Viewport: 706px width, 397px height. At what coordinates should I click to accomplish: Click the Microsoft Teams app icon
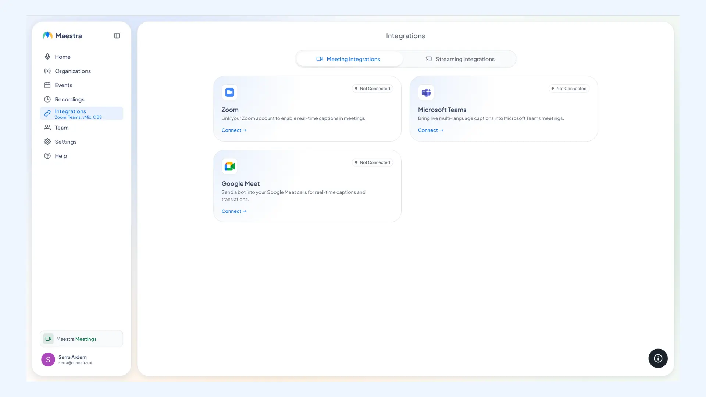[x=426, y=92]
